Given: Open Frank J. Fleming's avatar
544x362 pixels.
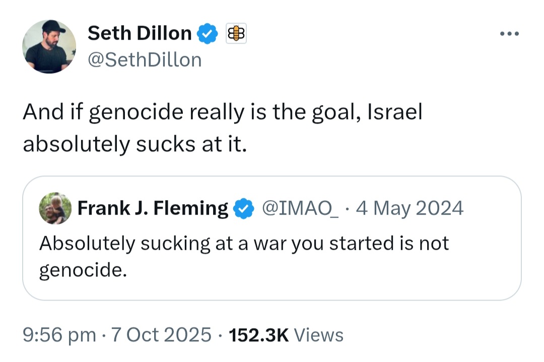Looking at the screenshot, I should tap(55, 208).
